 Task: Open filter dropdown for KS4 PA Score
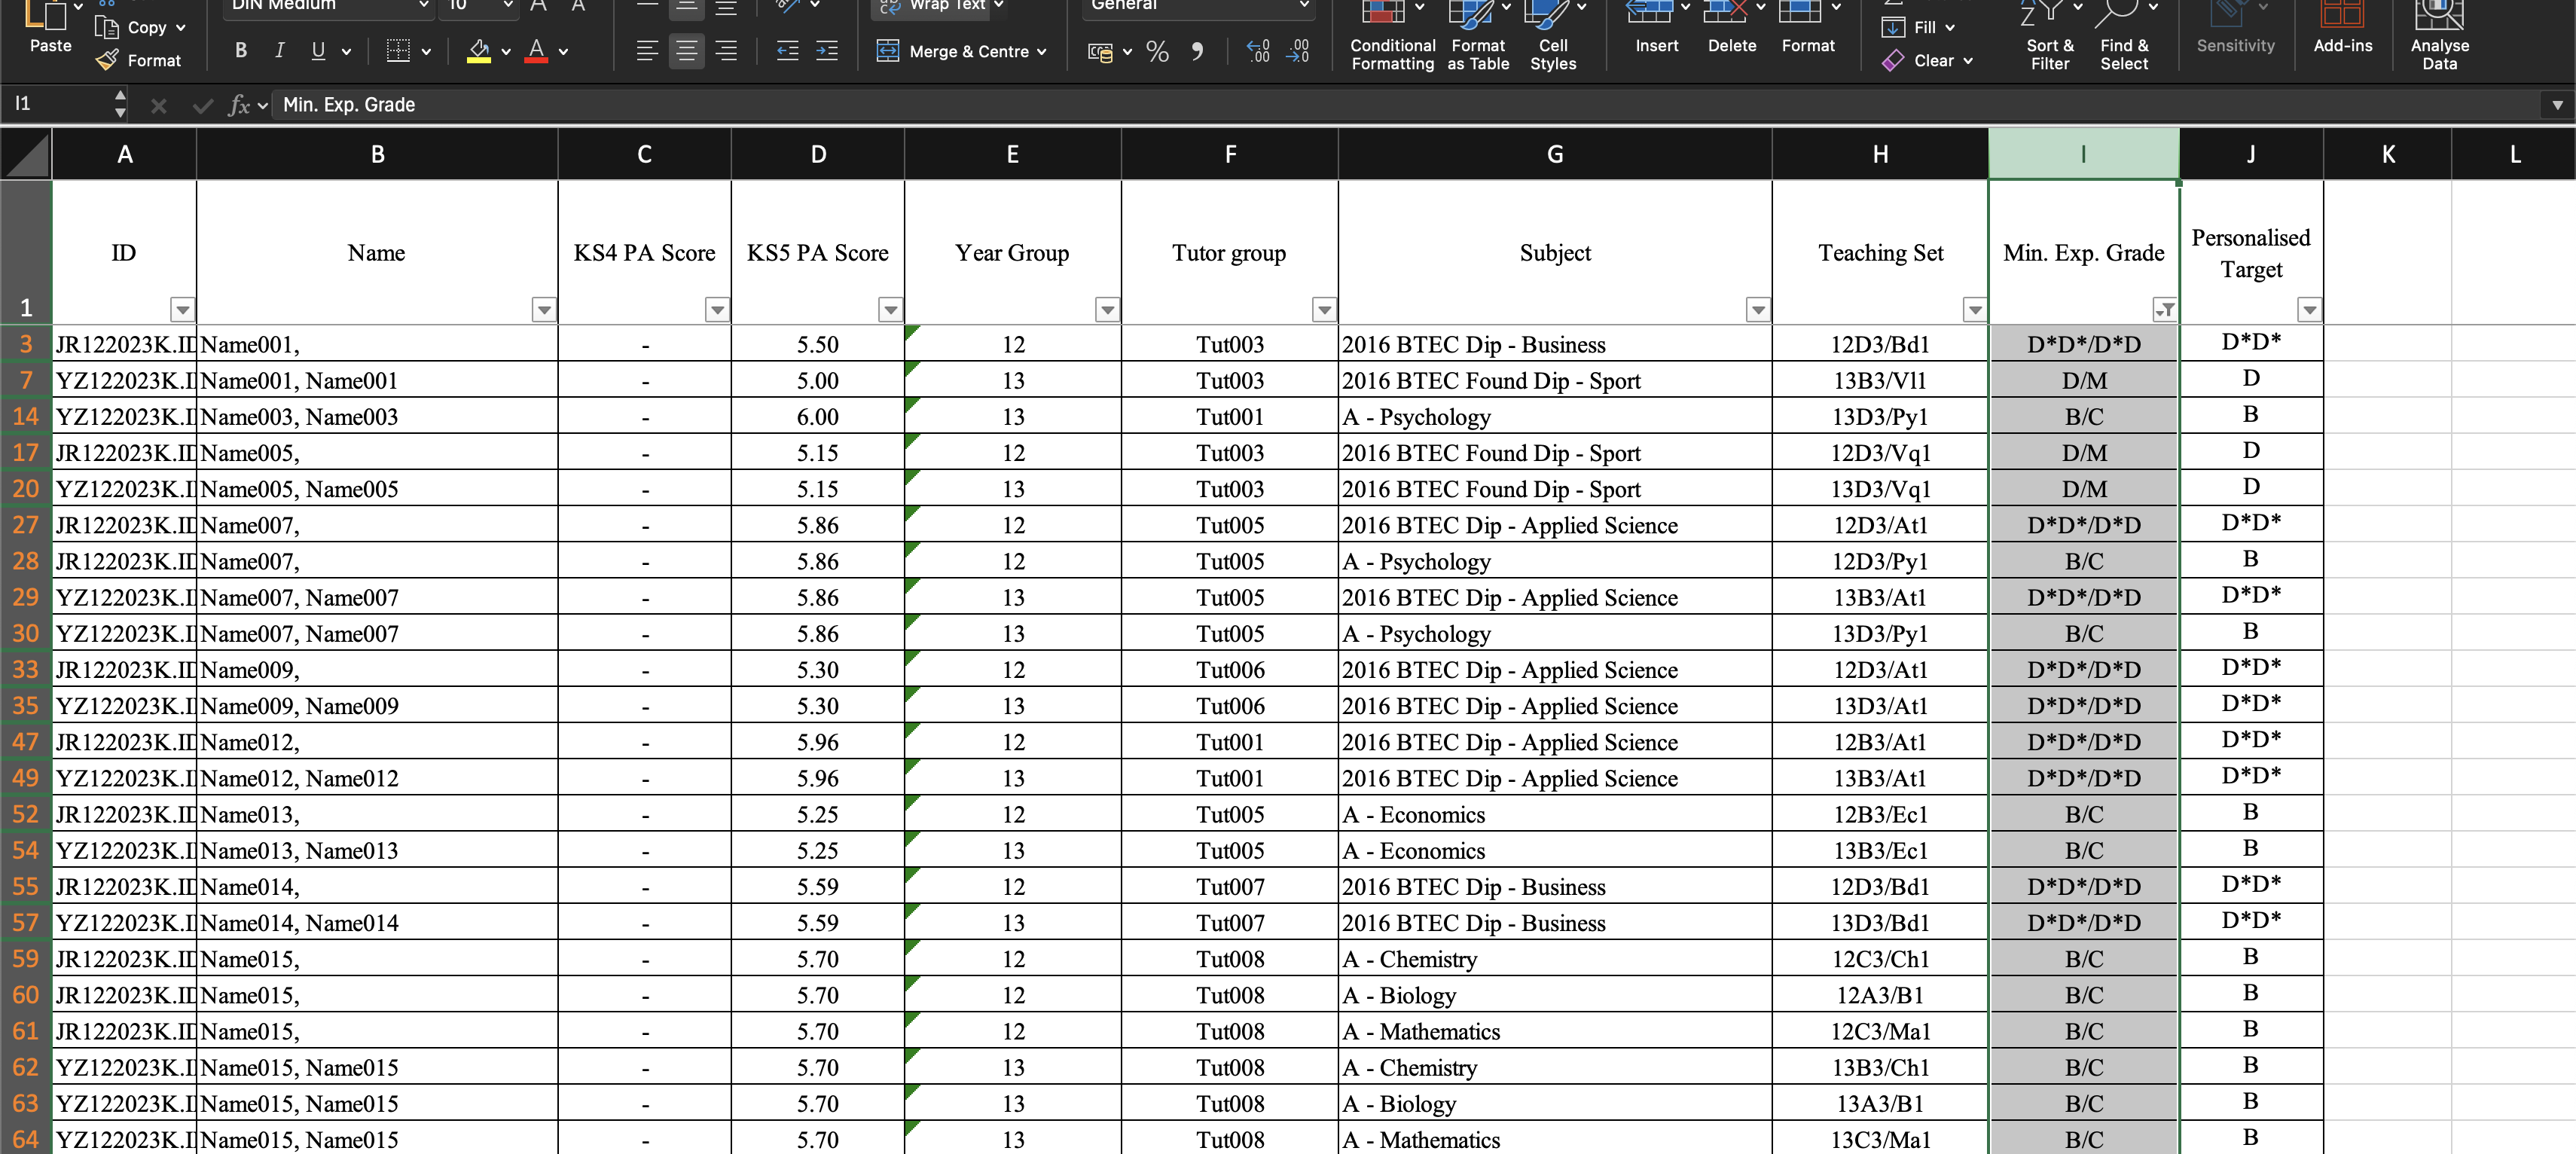point(717,310)
